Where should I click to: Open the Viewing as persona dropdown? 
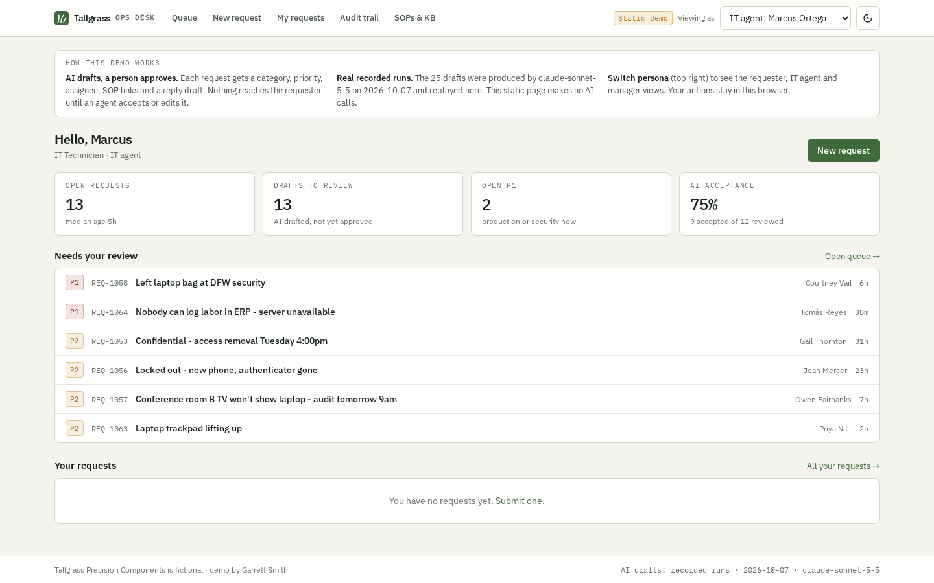[x=785, y=18]
